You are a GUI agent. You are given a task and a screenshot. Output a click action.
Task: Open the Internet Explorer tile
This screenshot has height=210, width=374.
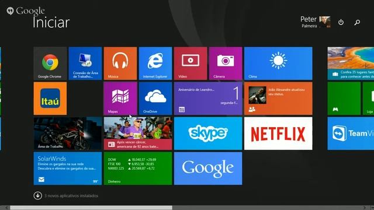coord(155,64)
